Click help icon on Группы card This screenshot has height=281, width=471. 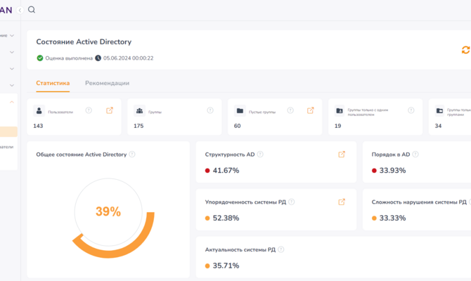click(x=210, y=110)
